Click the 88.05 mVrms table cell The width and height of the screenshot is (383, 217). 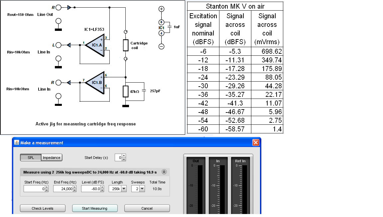[267, 77]
